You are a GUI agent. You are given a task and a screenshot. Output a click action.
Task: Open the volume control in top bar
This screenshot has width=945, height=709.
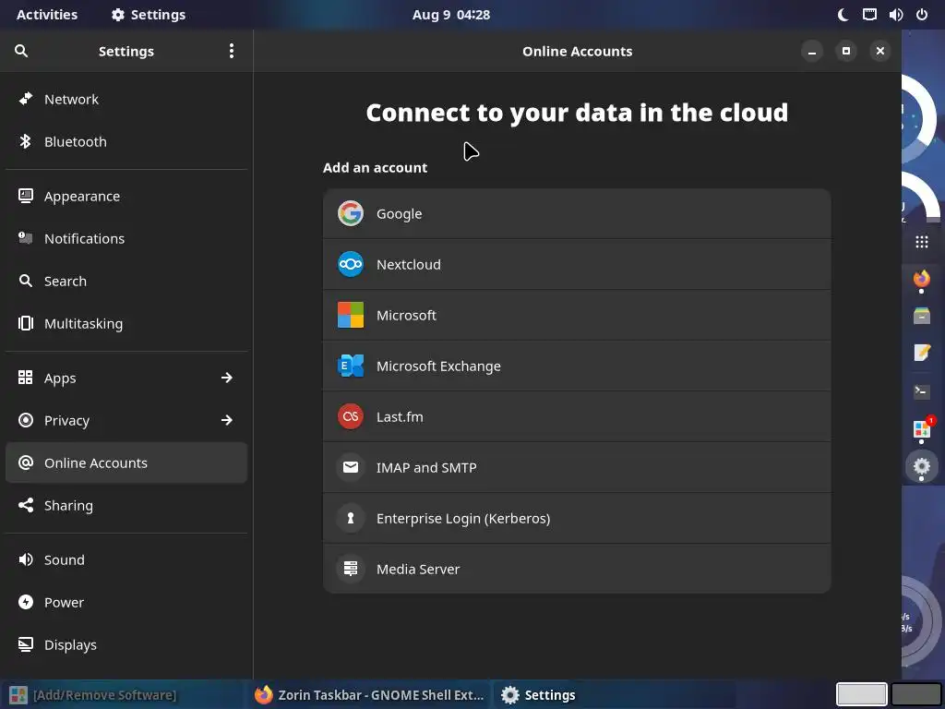pyautogui.click(x=895, y=15)
